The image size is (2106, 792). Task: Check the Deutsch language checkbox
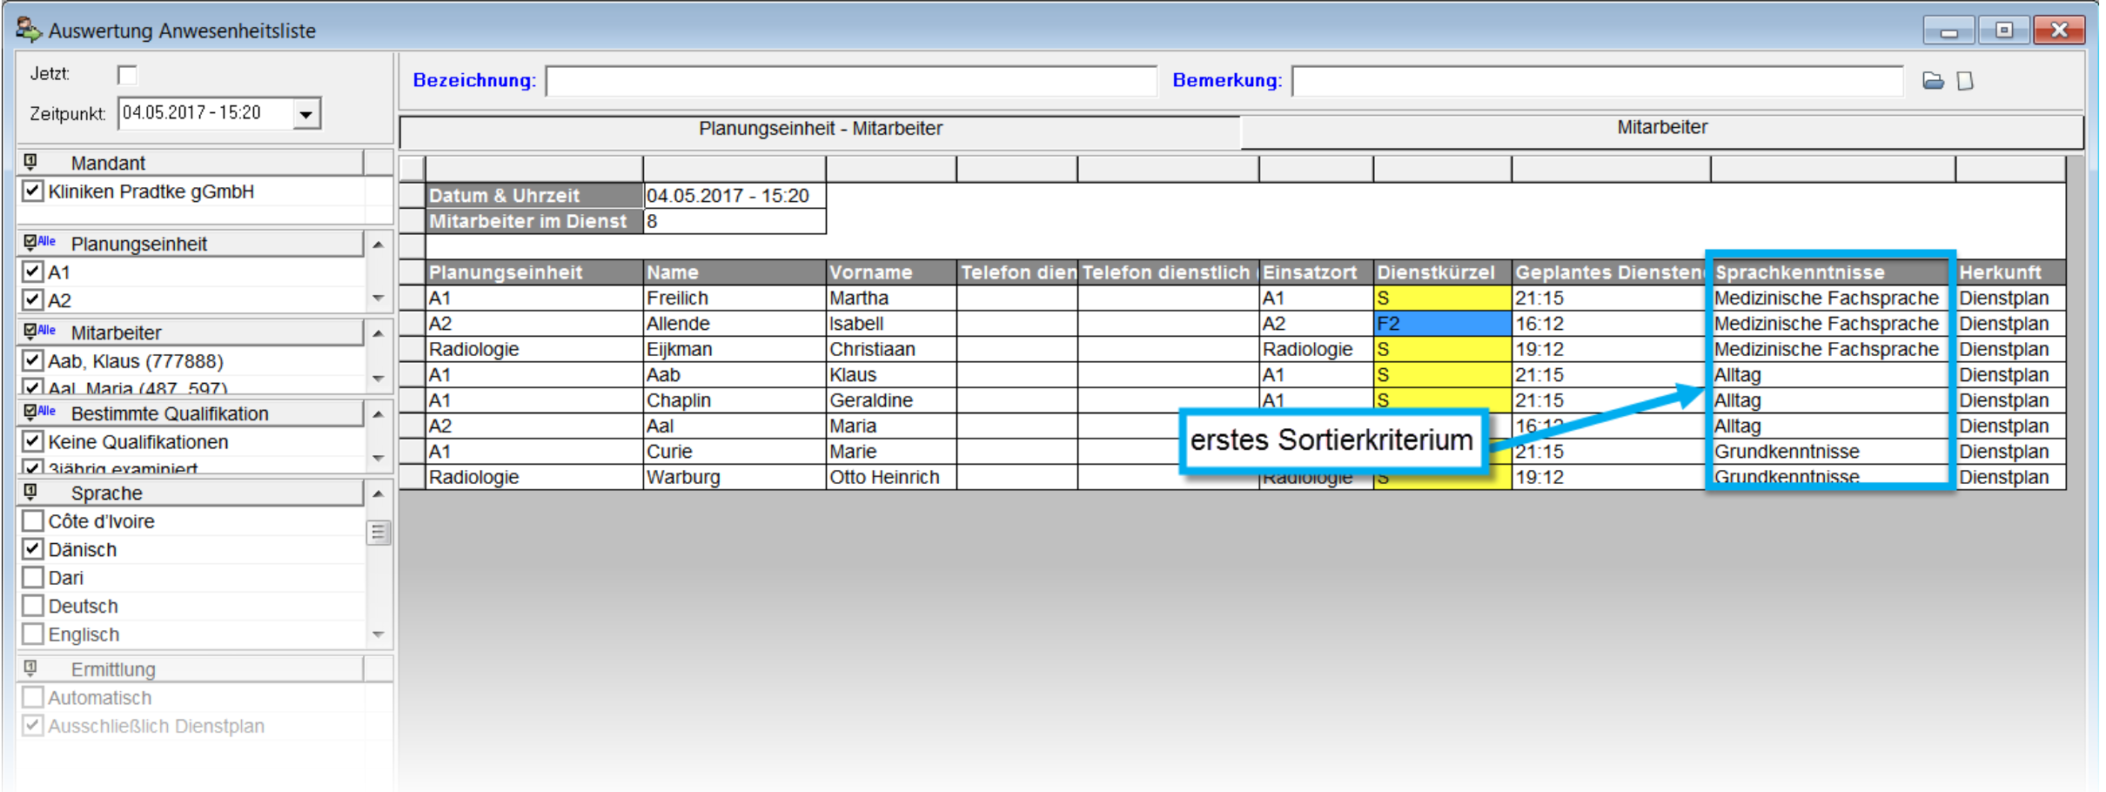(33, 606)
